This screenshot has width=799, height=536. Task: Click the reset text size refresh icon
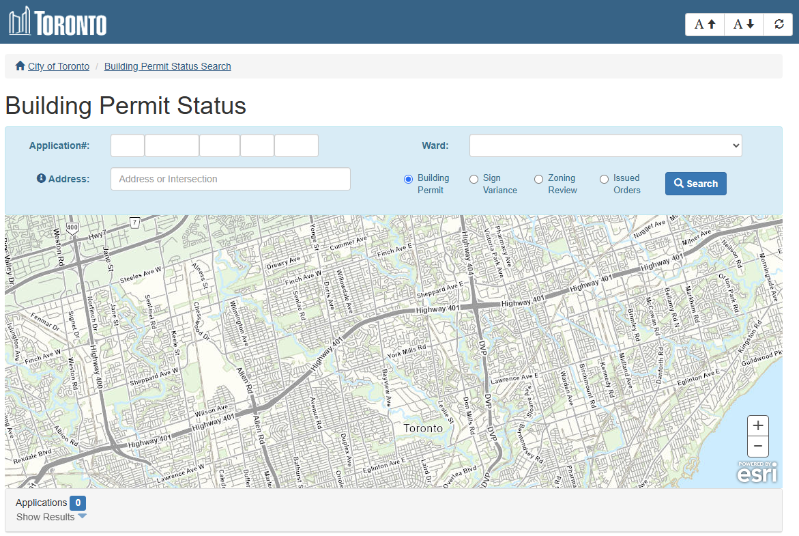pos(779,24)
